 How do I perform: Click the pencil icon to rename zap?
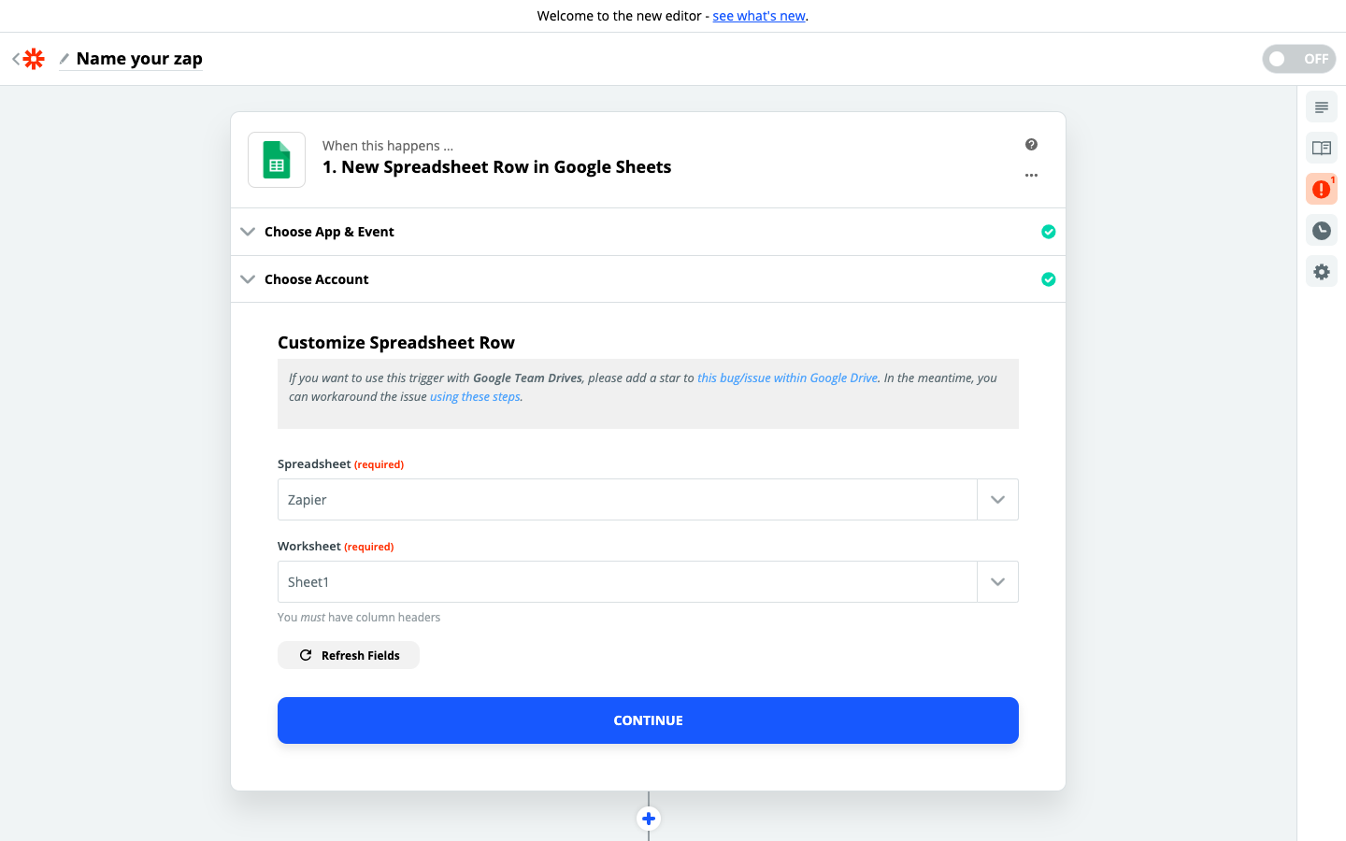click(x=64, y=59)
